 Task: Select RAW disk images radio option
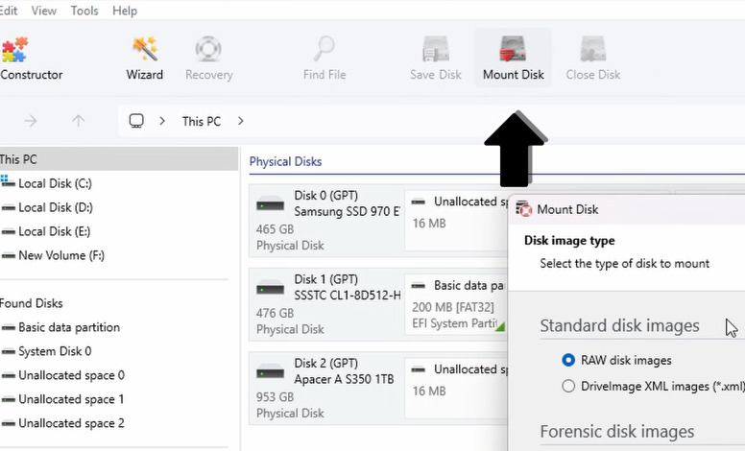pos(568,360)
